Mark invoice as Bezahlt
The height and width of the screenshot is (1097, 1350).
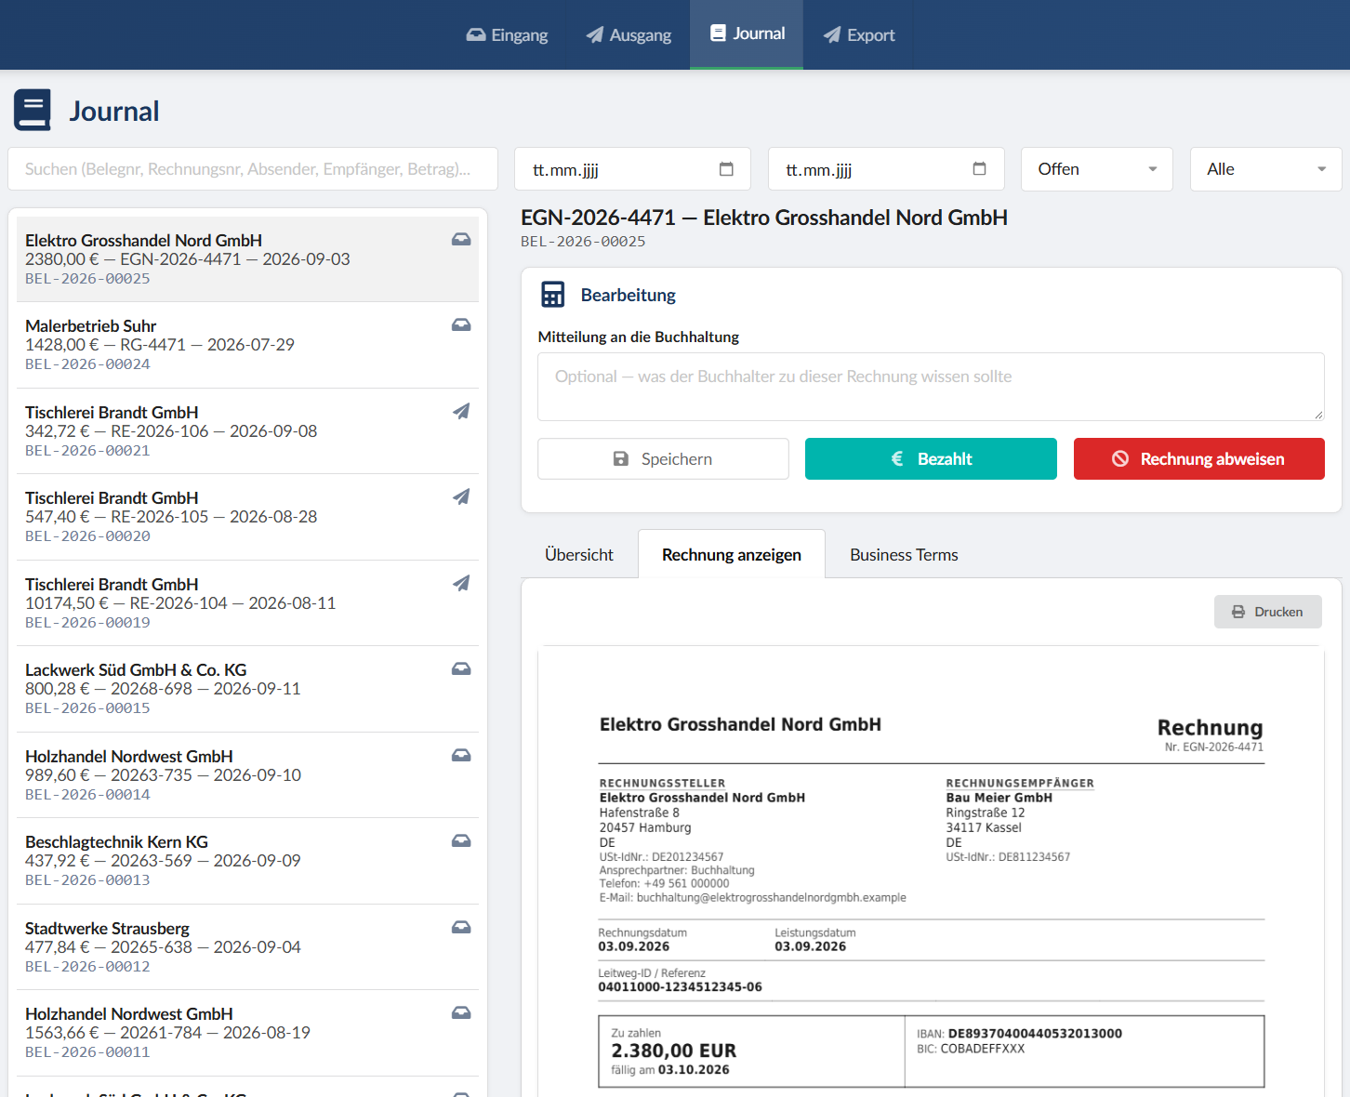(931, 459)
